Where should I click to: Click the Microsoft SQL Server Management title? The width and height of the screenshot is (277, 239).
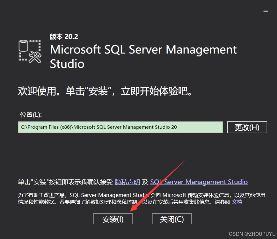[x=143, y=50]
